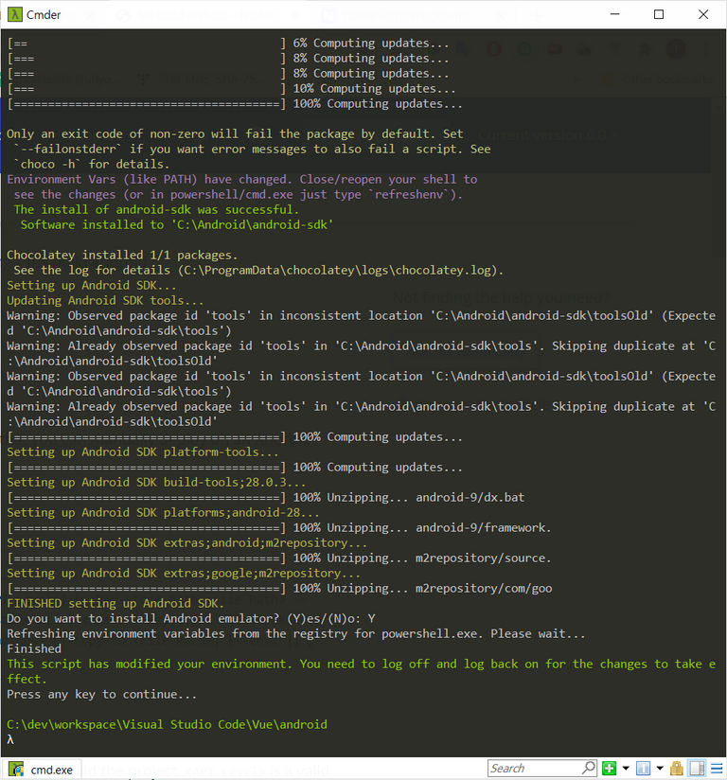Click 'Press any key to continue...' text
727x780 pixels.
tap(101, 694)
